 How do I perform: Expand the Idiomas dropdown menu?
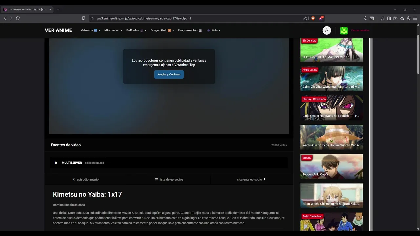(113, 30)
